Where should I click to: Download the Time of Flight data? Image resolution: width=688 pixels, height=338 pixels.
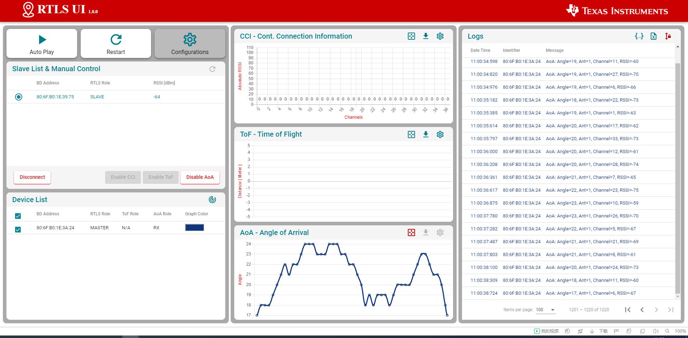[426, 134]
